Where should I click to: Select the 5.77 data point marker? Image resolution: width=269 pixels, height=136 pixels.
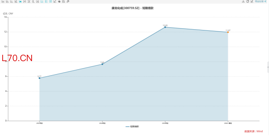pos(40,78)
